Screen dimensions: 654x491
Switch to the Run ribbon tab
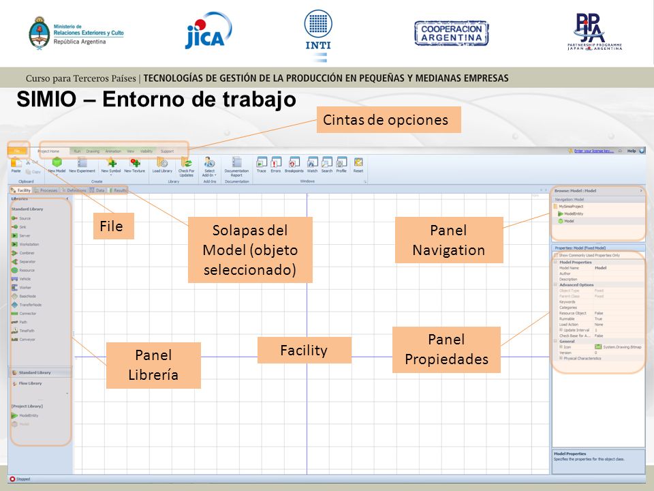(77, 151)
